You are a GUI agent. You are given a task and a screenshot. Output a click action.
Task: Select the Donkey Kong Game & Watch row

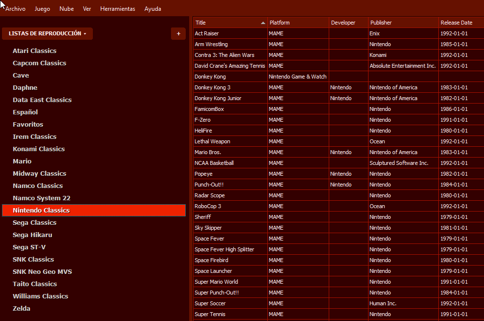[x=339, y=77]
